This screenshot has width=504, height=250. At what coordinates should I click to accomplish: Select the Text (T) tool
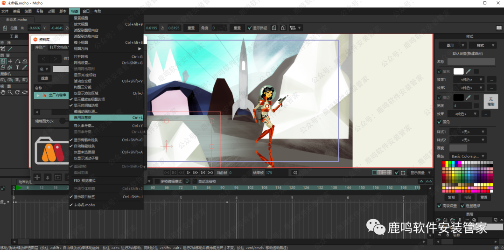point(17,68)
